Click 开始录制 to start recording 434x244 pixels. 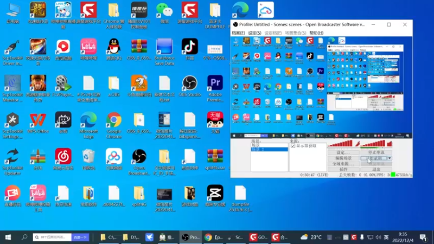[x=374, y=158]
